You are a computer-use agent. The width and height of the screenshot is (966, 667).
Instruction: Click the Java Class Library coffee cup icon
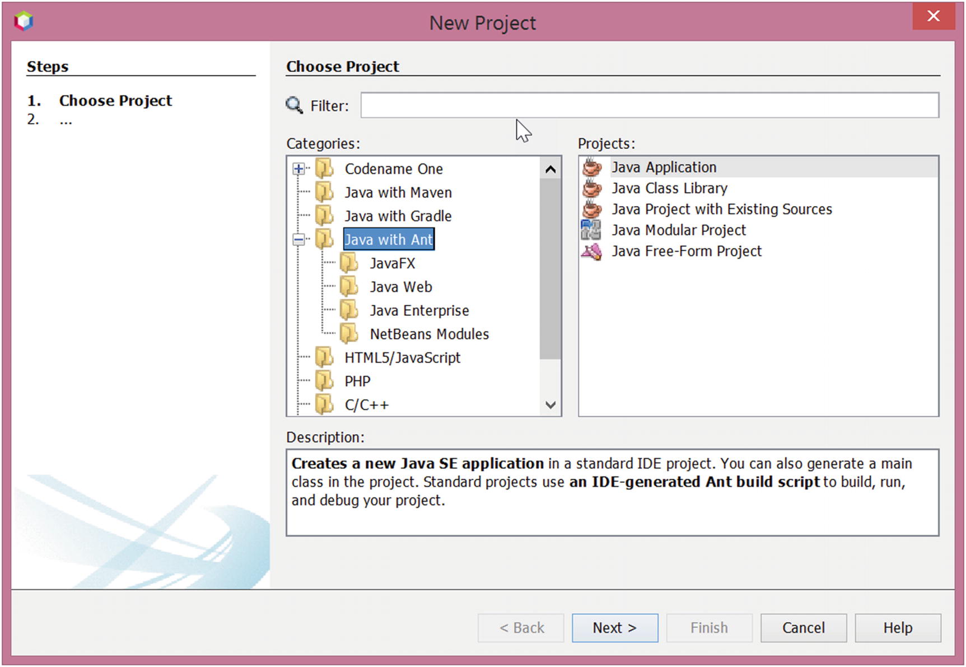[592, 188]
